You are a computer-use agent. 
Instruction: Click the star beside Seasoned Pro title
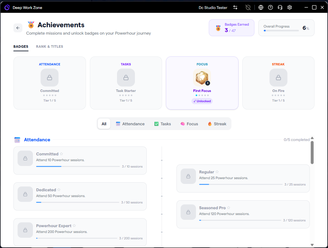point(229,208)
